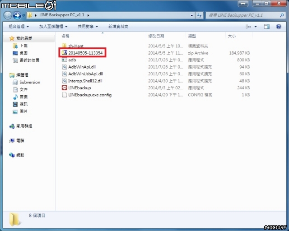Open the 視訊 library
Image resolution: width=289 pixels, height=231 pixels.
pos(20,104)
